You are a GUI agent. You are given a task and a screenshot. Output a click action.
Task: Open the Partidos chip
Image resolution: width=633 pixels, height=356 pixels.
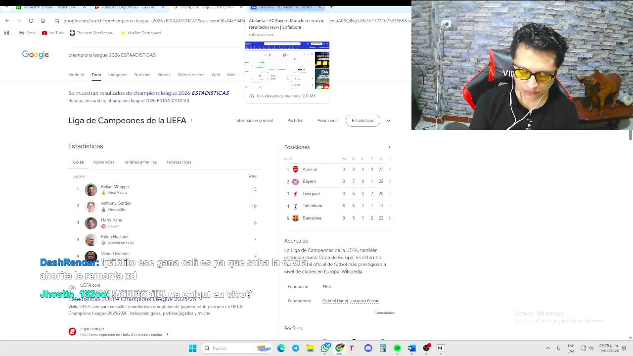pyautogui.click(x=295, y=121)
